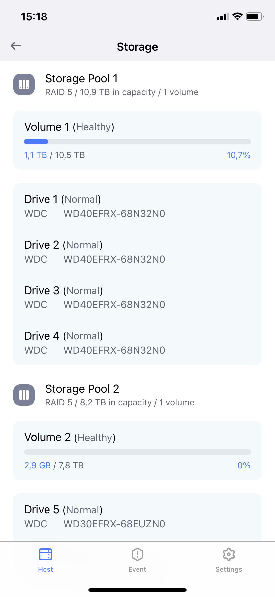The height and width of the screenshot is (597, 275).
Task: Select the Settings tab label
Action: pos(229,569)
